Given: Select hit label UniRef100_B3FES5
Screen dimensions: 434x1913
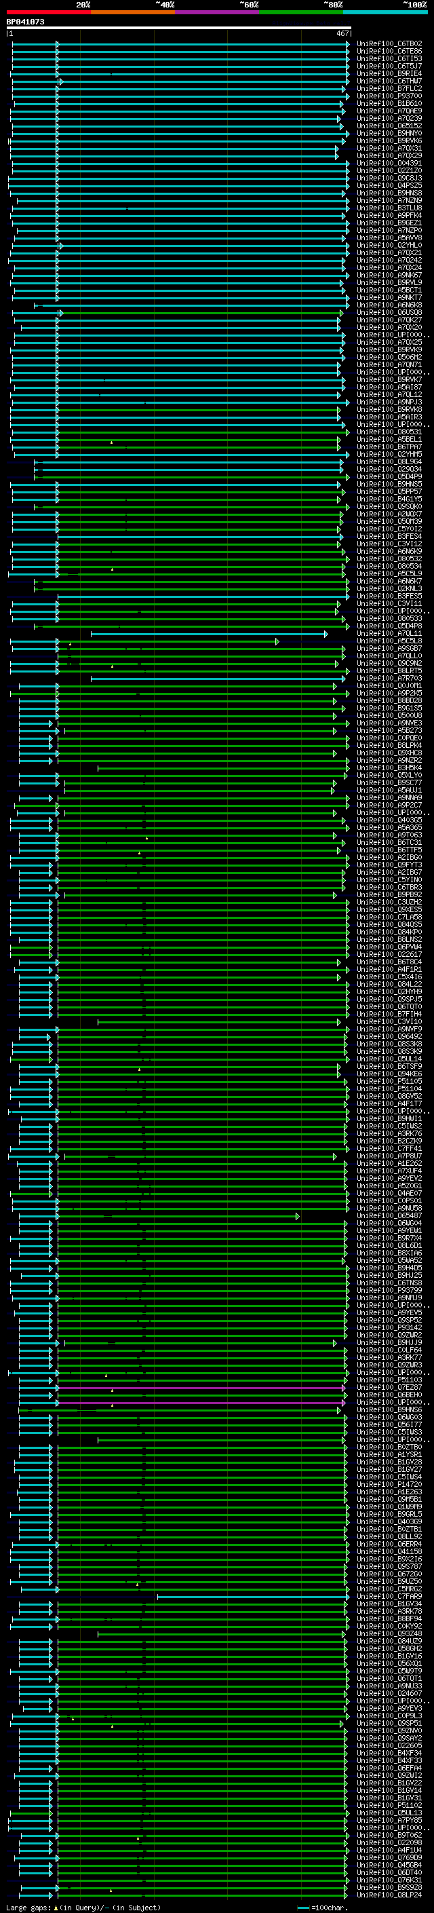Looking at the screenshot, I should pos(389,596).
